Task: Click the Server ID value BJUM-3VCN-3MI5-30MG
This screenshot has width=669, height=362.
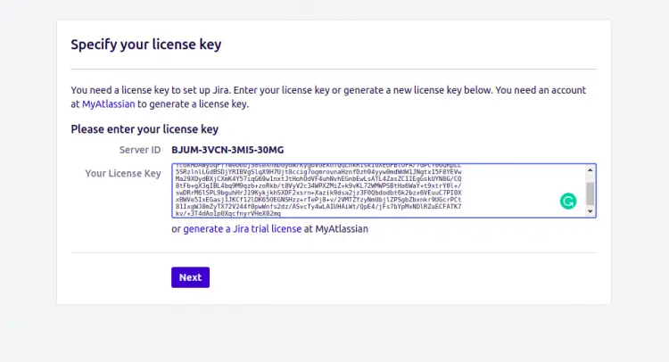Action: 227,149
